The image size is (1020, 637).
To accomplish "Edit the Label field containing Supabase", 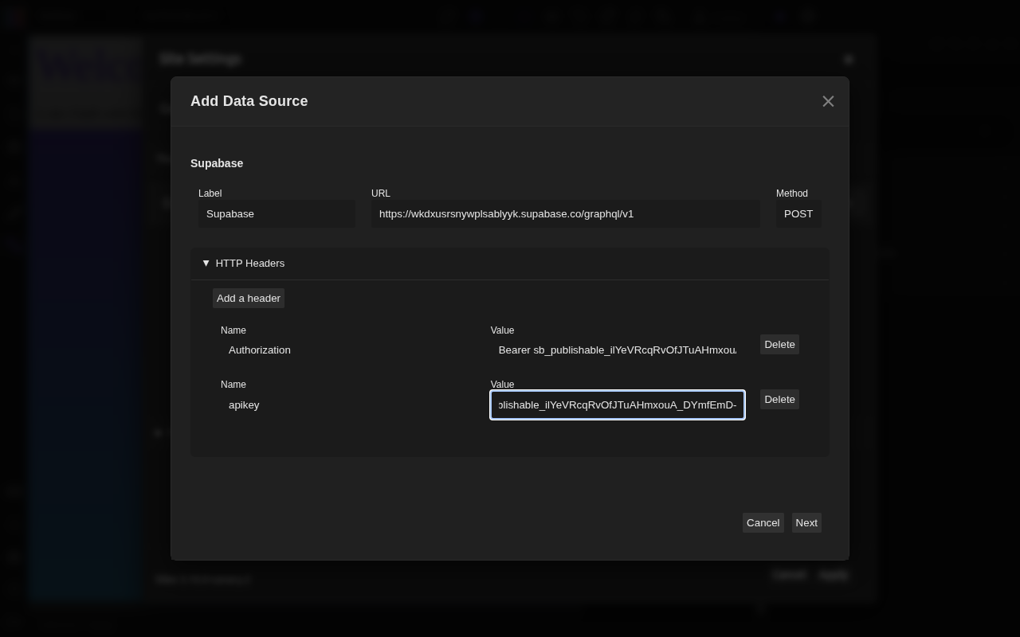I will click(x=277, y=214).
